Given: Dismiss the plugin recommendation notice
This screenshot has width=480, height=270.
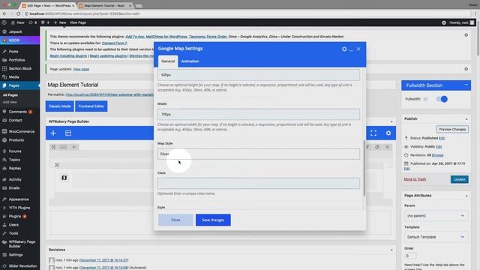Looking at the screenshot, I should coord(466,35).
